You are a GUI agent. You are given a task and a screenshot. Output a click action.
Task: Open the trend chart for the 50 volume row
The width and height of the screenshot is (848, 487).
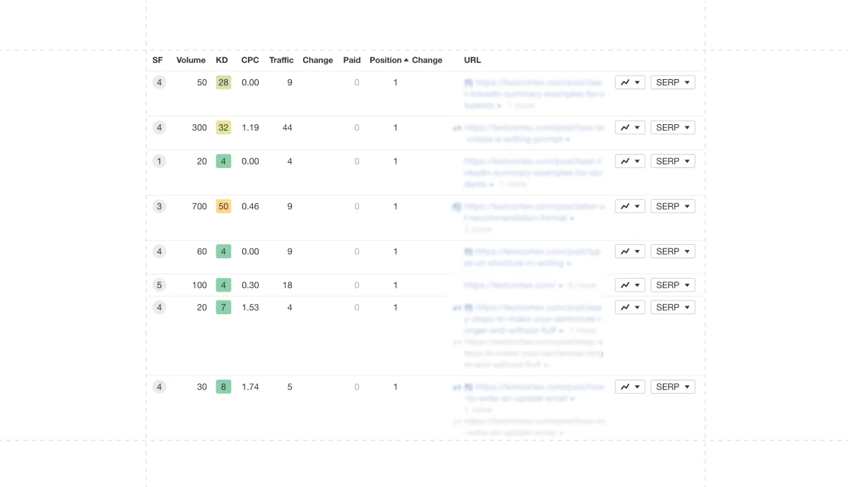click(x=630, y=83)
